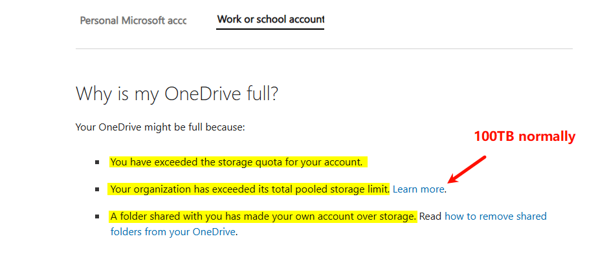Click 'Your OneDrive might be full because' text
The image size is (609, 263).
coord(161,127)
